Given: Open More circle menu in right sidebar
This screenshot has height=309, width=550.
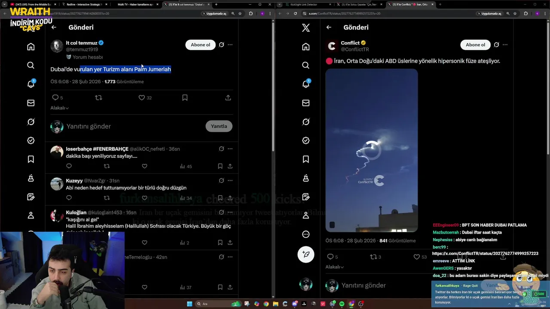Looking at the screenshot, I should click(x=306, y=234).
